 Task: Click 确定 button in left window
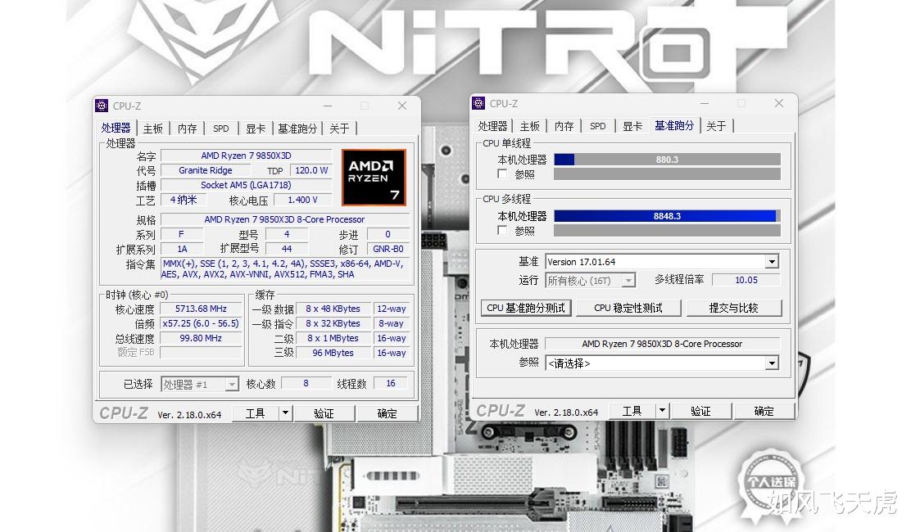(387, 413)
